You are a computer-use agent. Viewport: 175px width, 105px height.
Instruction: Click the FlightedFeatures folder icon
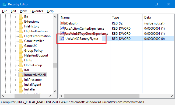[21, 31]
